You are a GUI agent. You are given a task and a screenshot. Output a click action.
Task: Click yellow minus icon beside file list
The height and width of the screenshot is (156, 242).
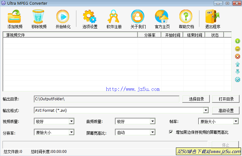coord(238,49)
